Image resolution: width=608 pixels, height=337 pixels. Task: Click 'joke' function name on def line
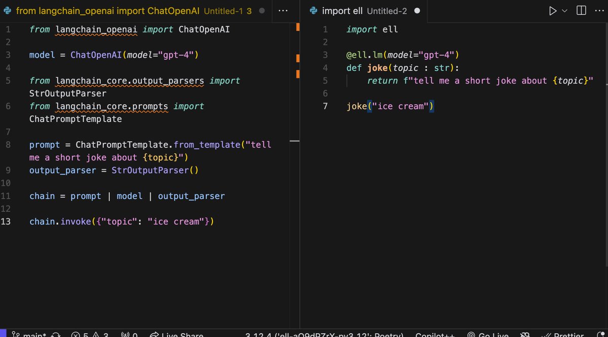(377, 68)
